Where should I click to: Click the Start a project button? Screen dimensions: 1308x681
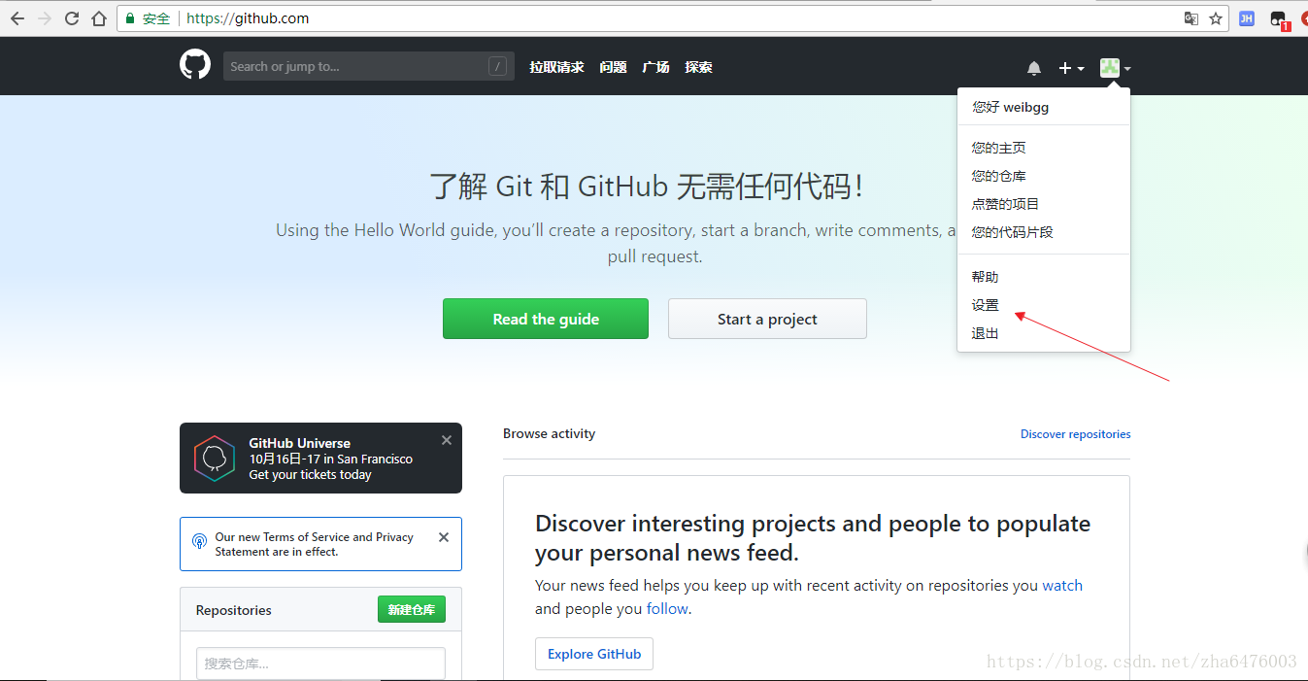(x=767, y=319)
